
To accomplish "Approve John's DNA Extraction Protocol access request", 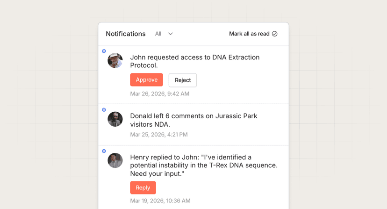I will pyautogui.click(x=147, y=80).
